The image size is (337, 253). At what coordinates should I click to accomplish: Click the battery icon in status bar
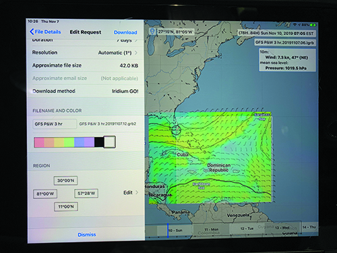pyautogui.click(x=313, y=25)
